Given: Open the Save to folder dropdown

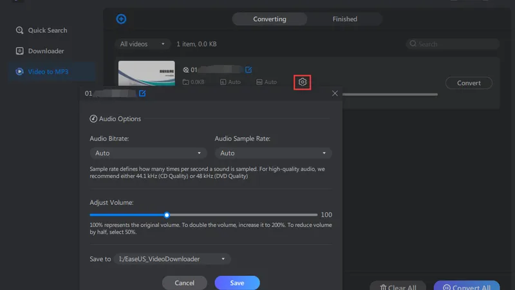Looking at the screenshot, I should click(x=173, y=259).
